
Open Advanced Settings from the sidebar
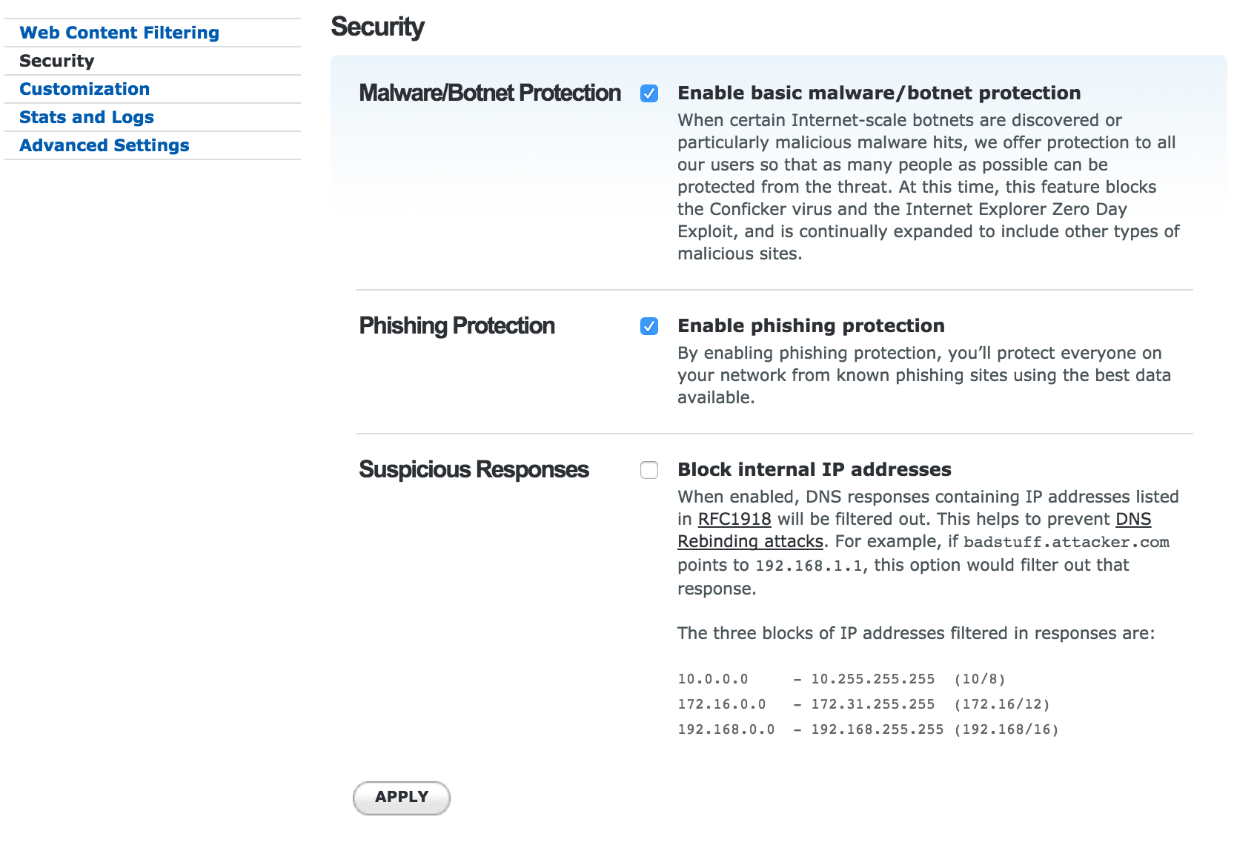[104, 145]
